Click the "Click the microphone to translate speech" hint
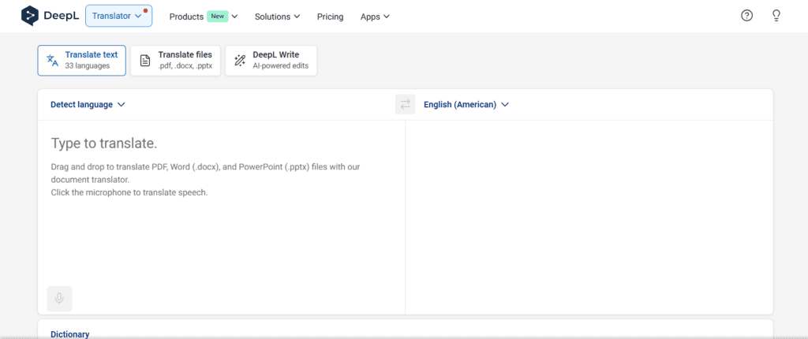Screen dimensions: 808x339 (129, 192)
